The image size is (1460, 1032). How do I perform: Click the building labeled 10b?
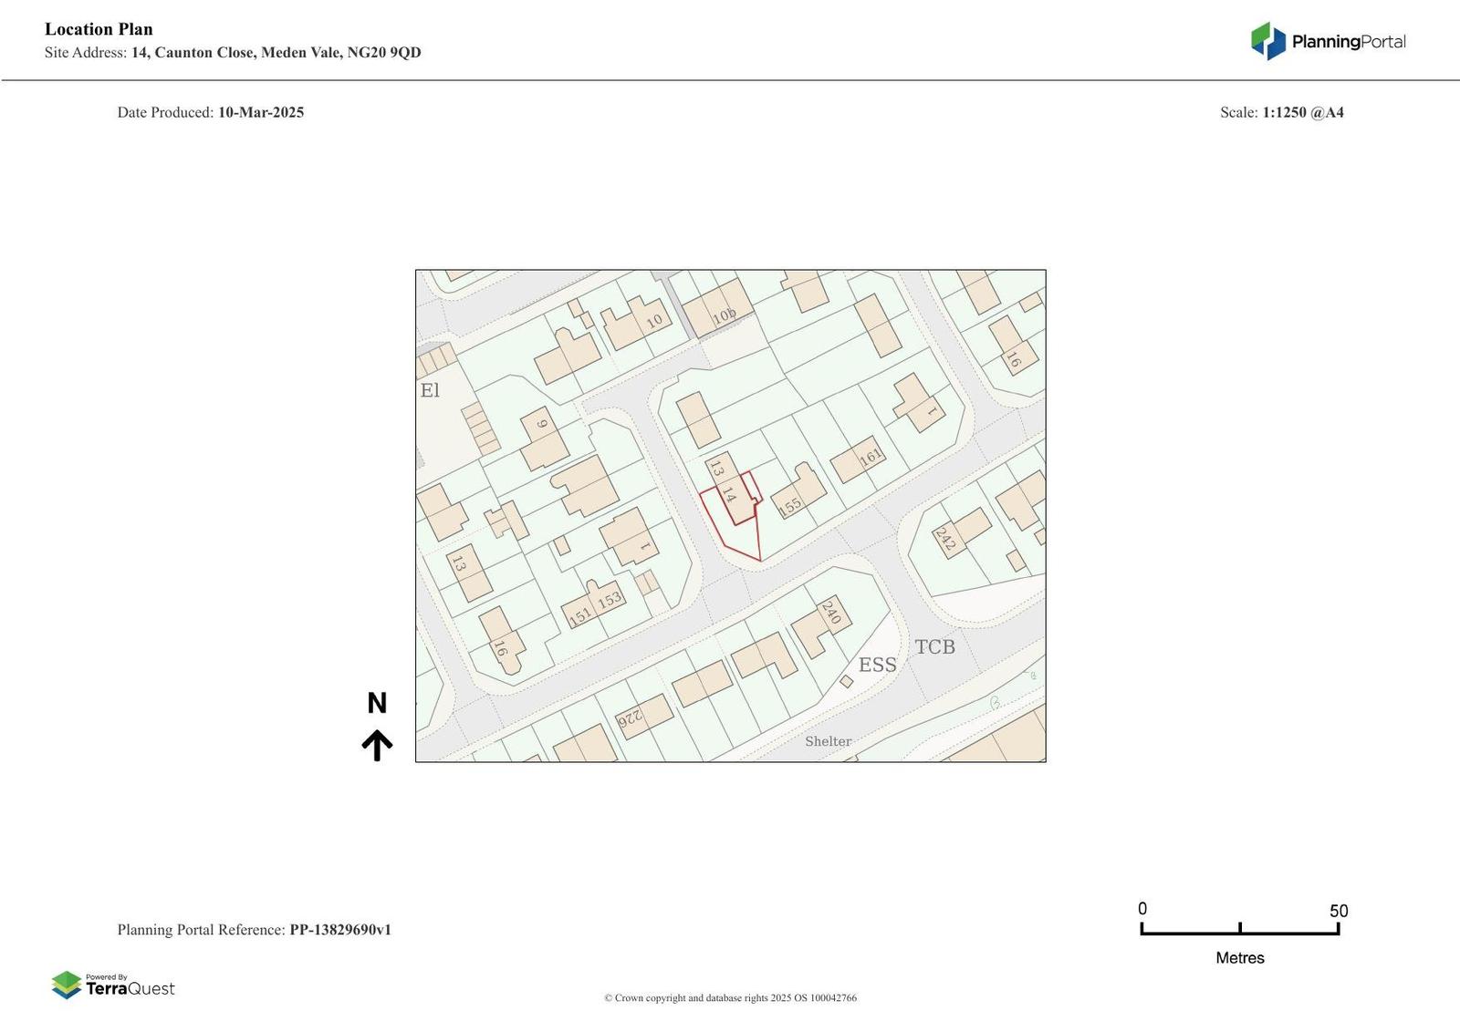718,308
